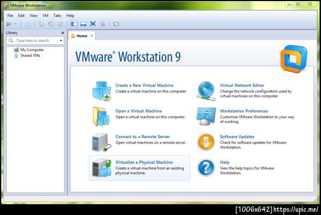Close the Library panel

(x=63, y=33)
